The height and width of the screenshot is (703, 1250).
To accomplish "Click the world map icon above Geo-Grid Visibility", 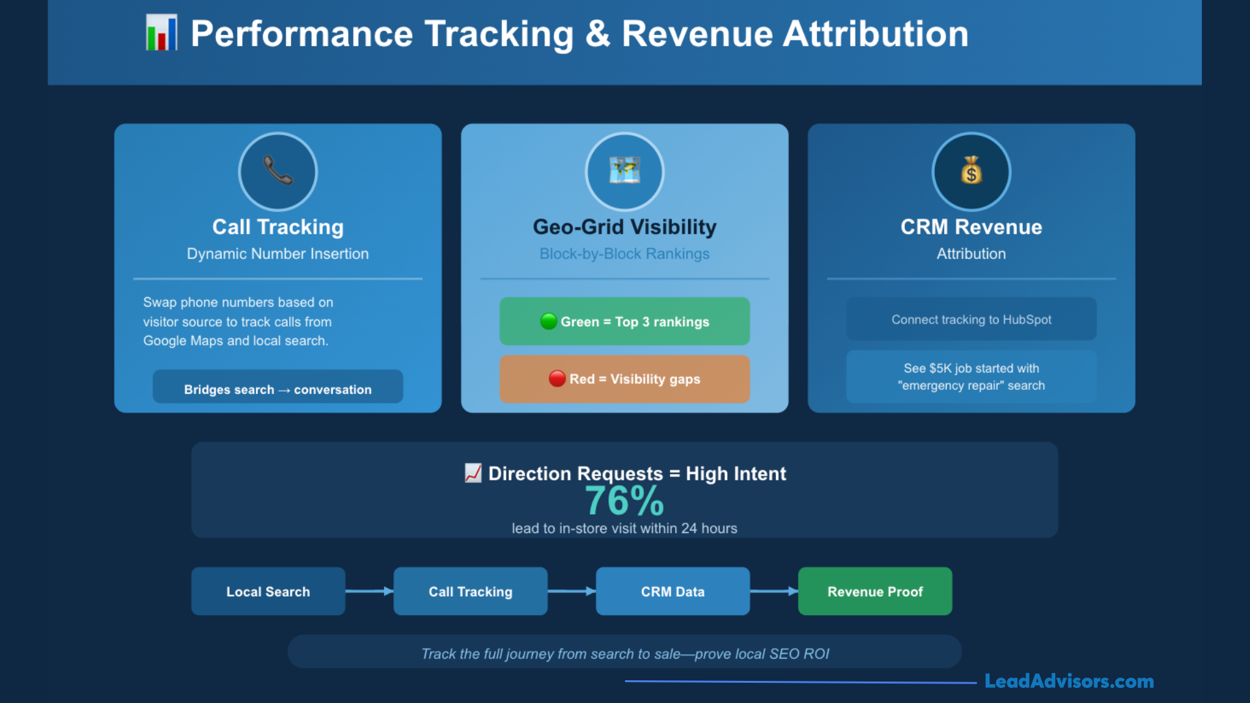I will point(624,171).
